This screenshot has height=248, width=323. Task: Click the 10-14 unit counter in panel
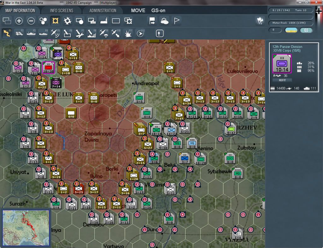[x=282, y=64]
